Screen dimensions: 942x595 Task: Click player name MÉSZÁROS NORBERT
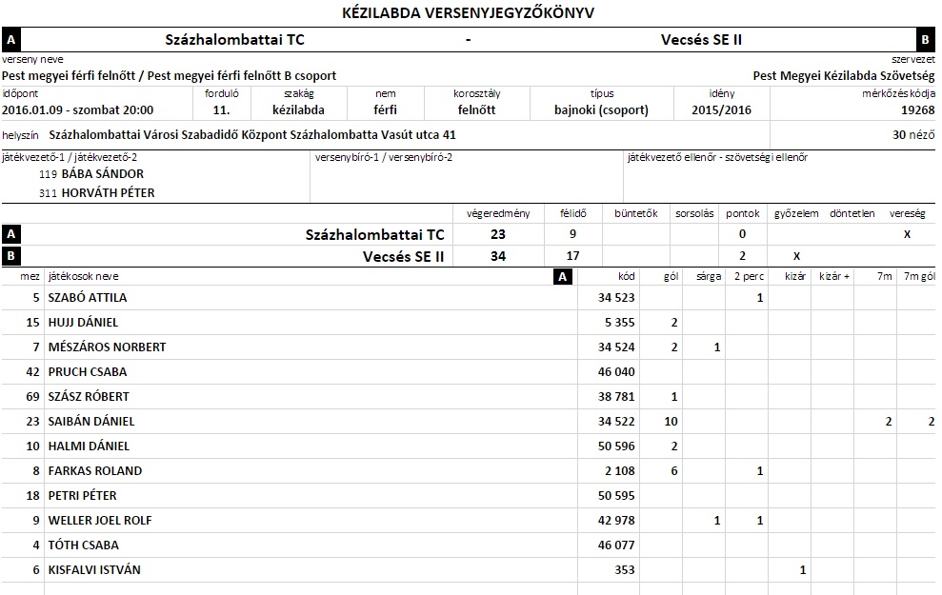[x=107, y=347]
